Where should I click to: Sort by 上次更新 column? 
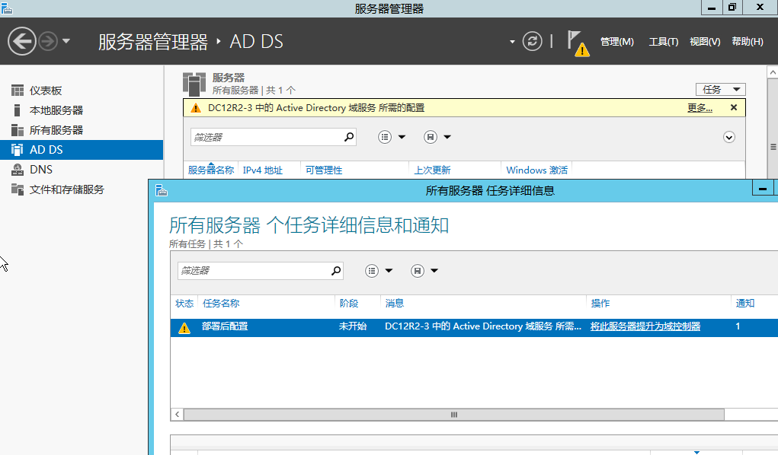(x=432, y=170)
